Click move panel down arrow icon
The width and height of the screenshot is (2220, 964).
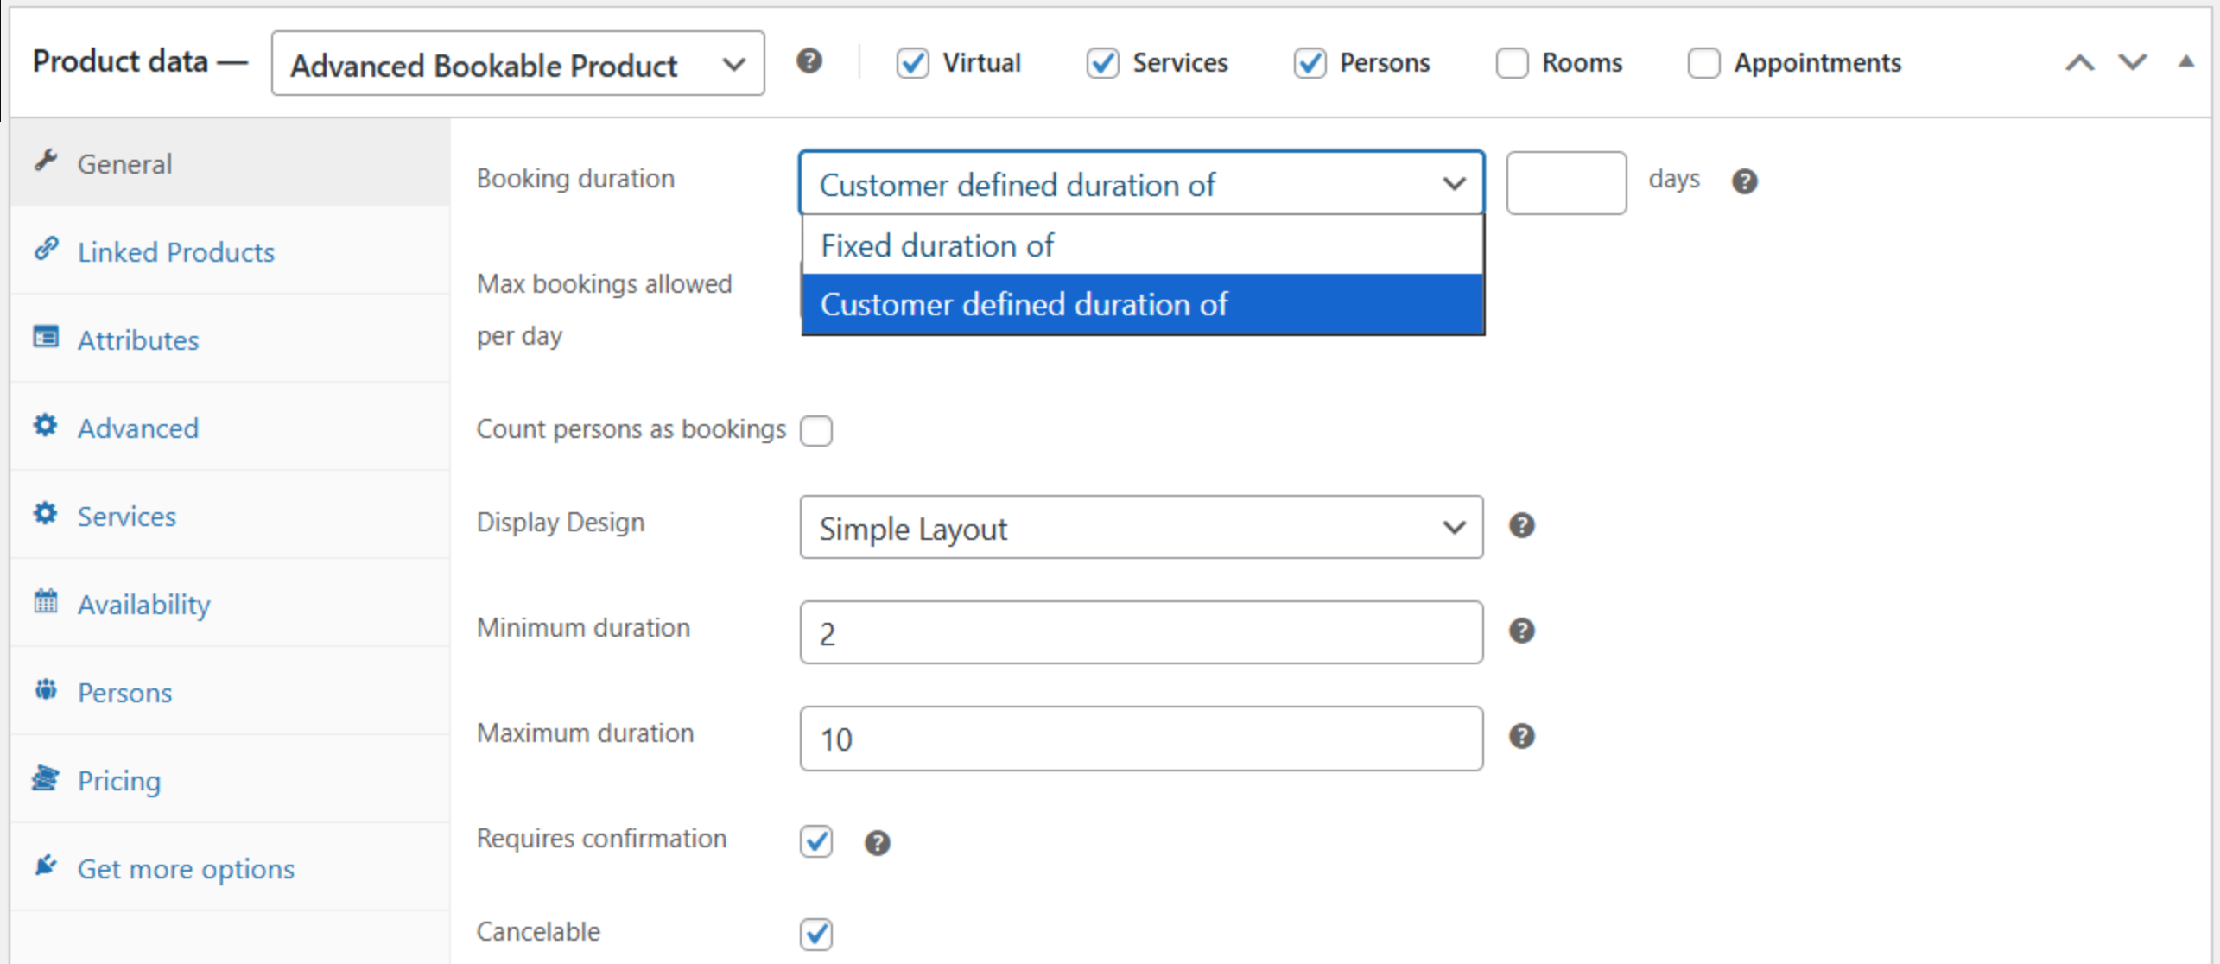[2132, 63]
